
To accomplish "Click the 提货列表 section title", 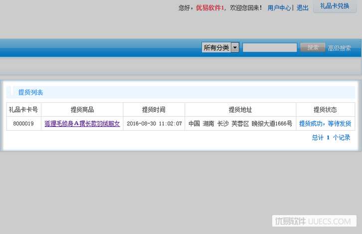I will click(31, 92).
